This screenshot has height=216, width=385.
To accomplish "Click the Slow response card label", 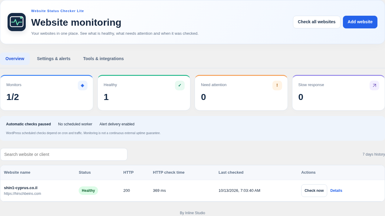I will click(x=311, y=85).
